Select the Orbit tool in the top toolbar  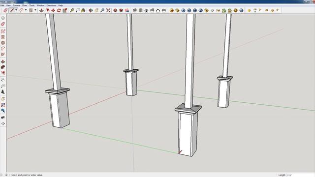click(x=91, y=10)
